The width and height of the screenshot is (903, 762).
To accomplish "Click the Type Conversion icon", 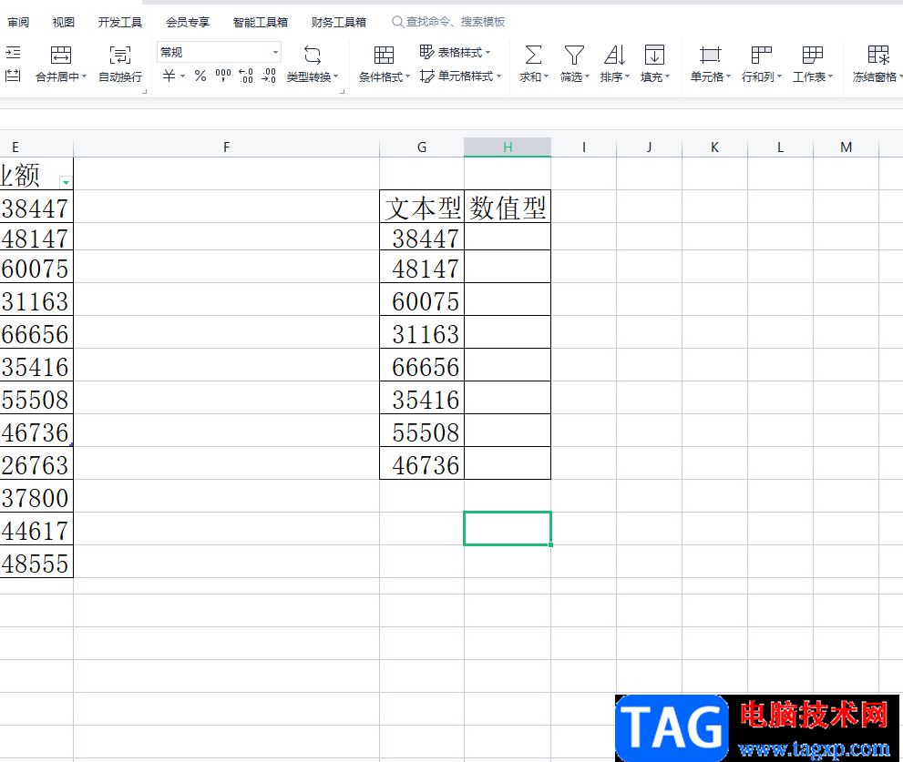I will point(313,56).
